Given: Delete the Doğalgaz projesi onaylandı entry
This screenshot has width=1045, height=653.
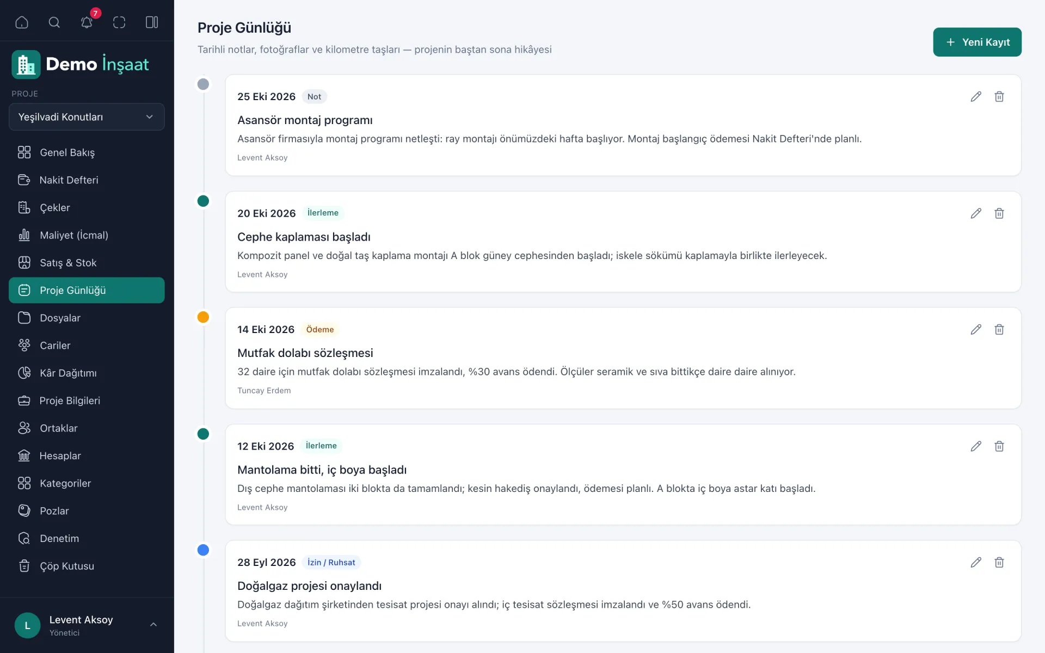Looking at the screenshot, I should [x=999, y=562].
